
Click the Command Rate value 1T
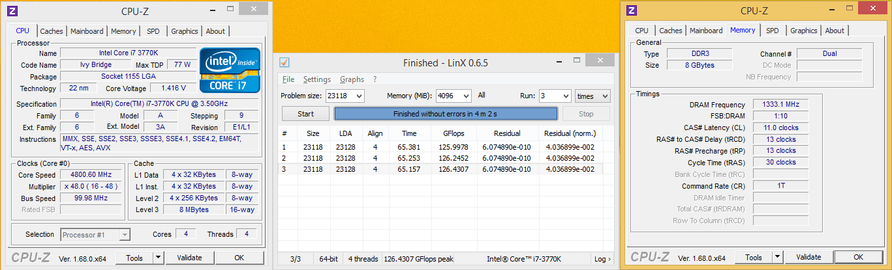click(x=780, y=186)
